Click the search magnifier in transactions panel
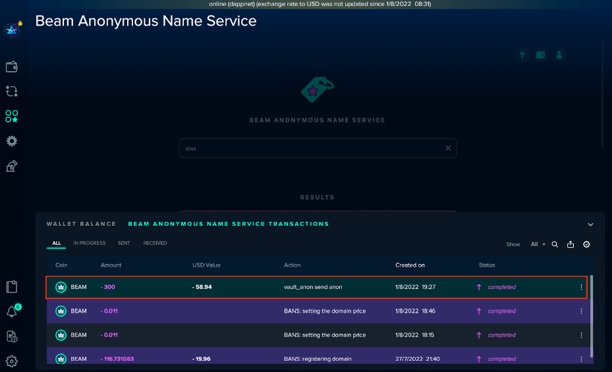Screen dimensions: 612x372 pyautogui.click(x=555, y=244)
